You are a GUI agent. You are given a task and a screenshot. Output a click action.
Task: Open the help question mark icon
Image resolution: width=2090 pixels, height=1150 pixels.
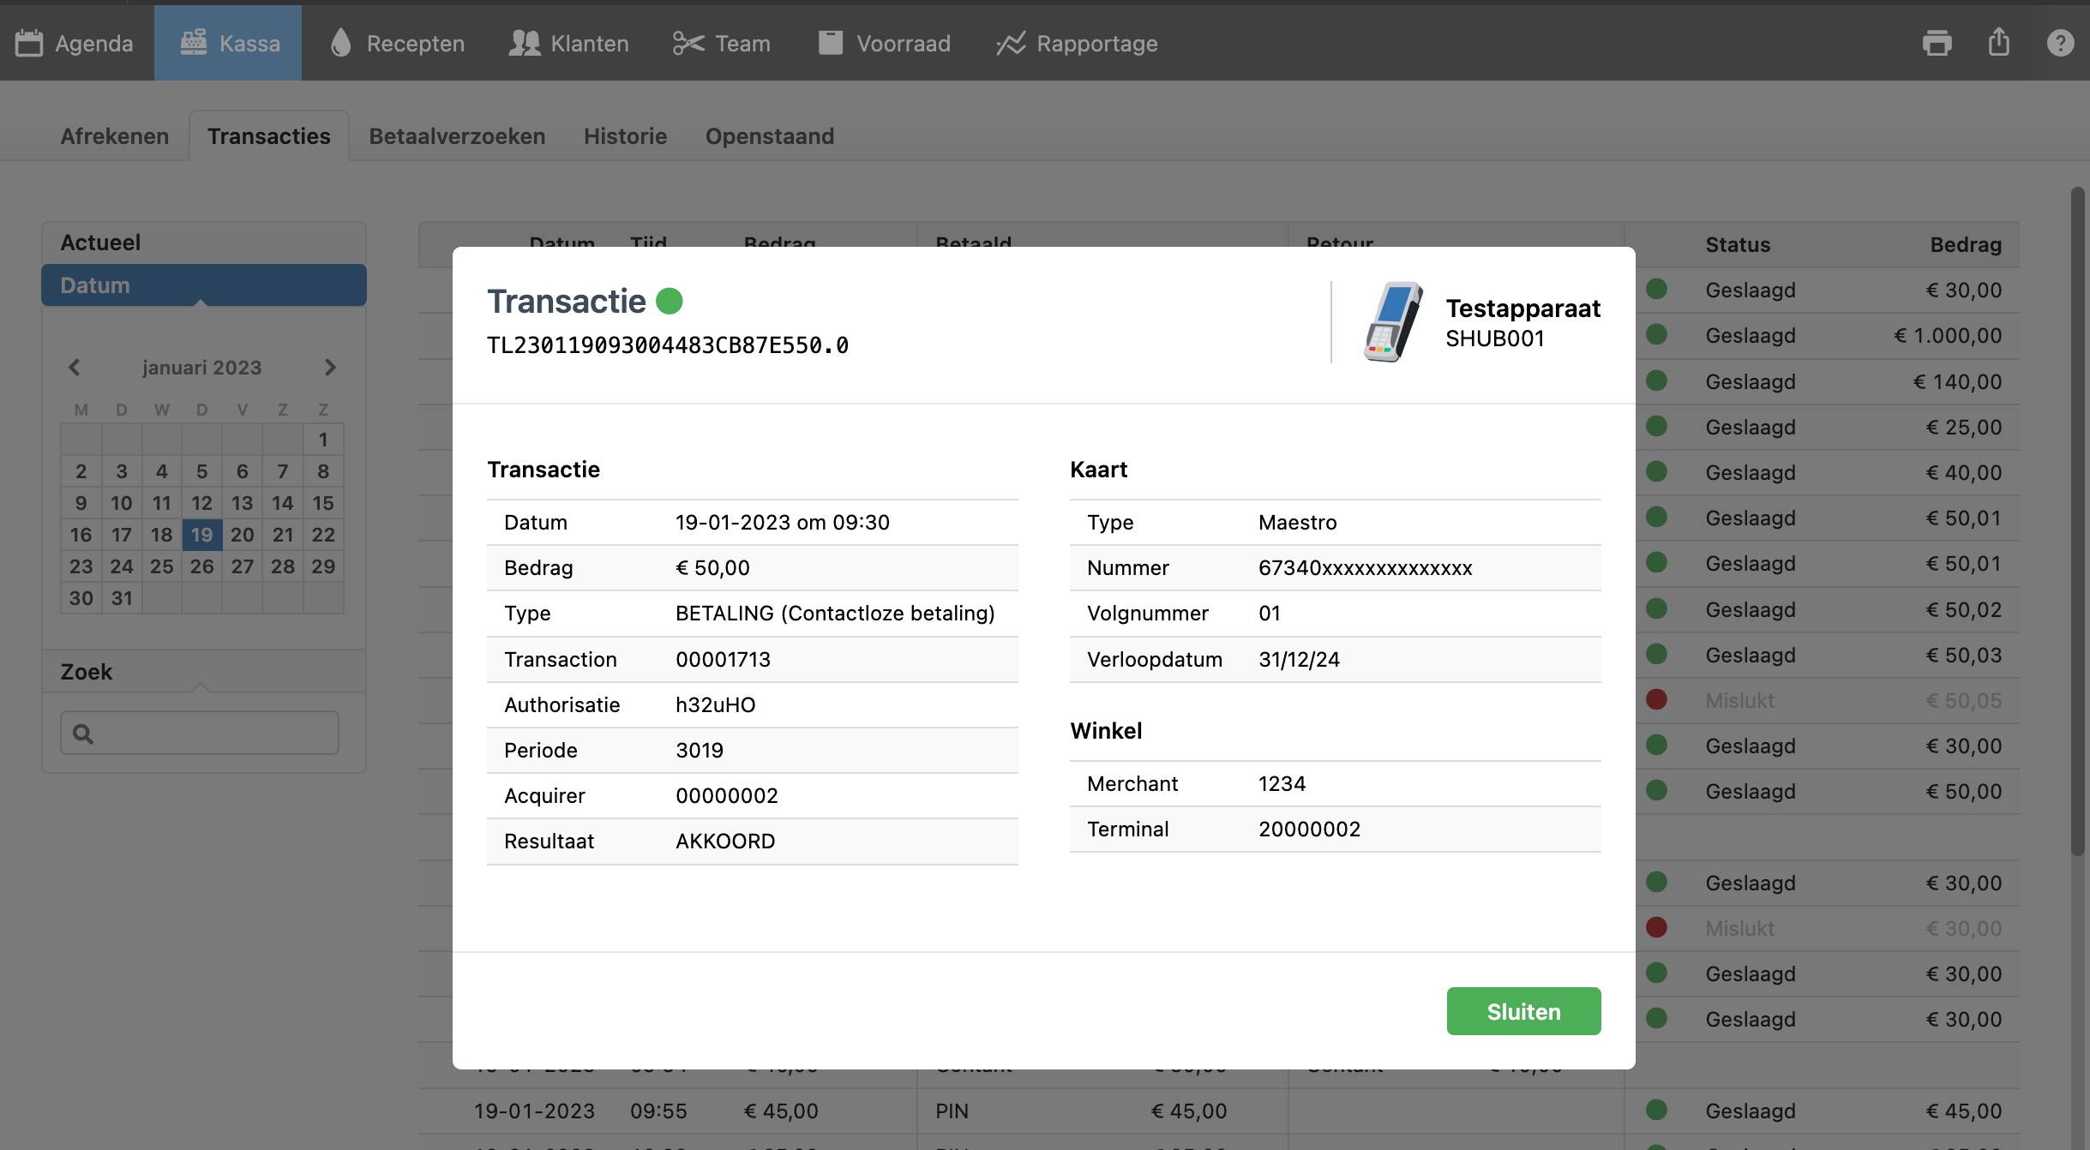coord(2060,43)
